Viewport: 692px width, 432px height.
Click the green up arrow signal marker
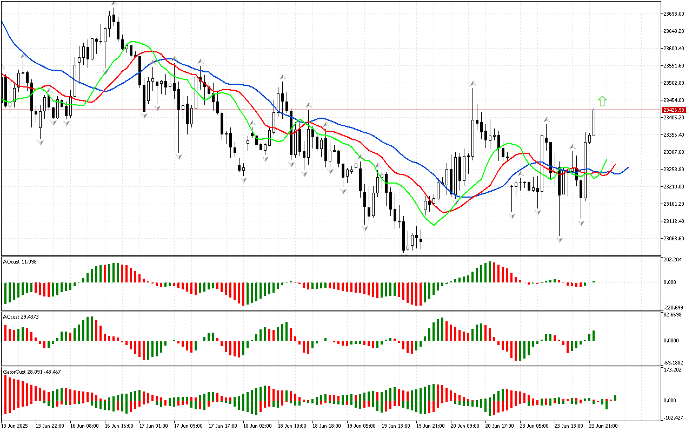(602, 101)
